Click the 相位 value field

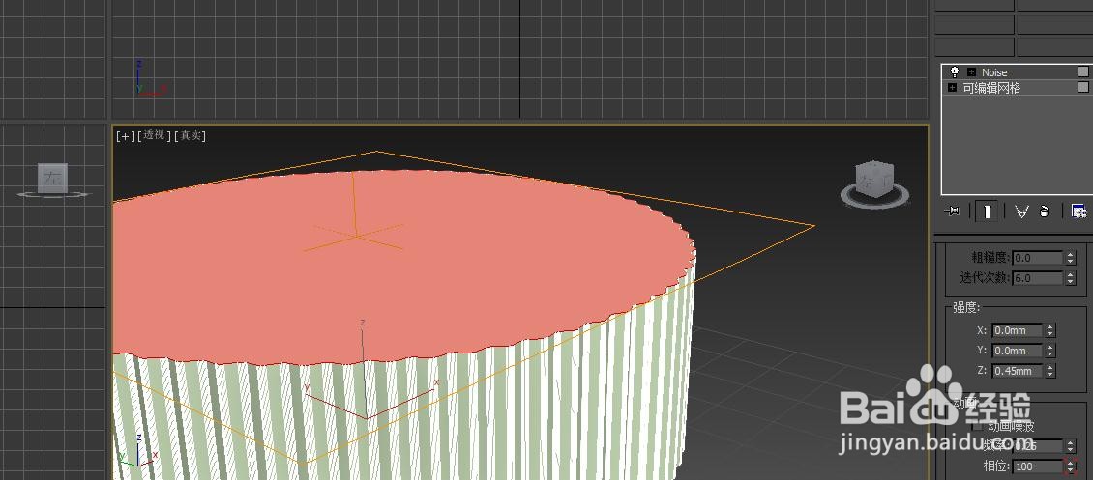(x=1038, y=466)
